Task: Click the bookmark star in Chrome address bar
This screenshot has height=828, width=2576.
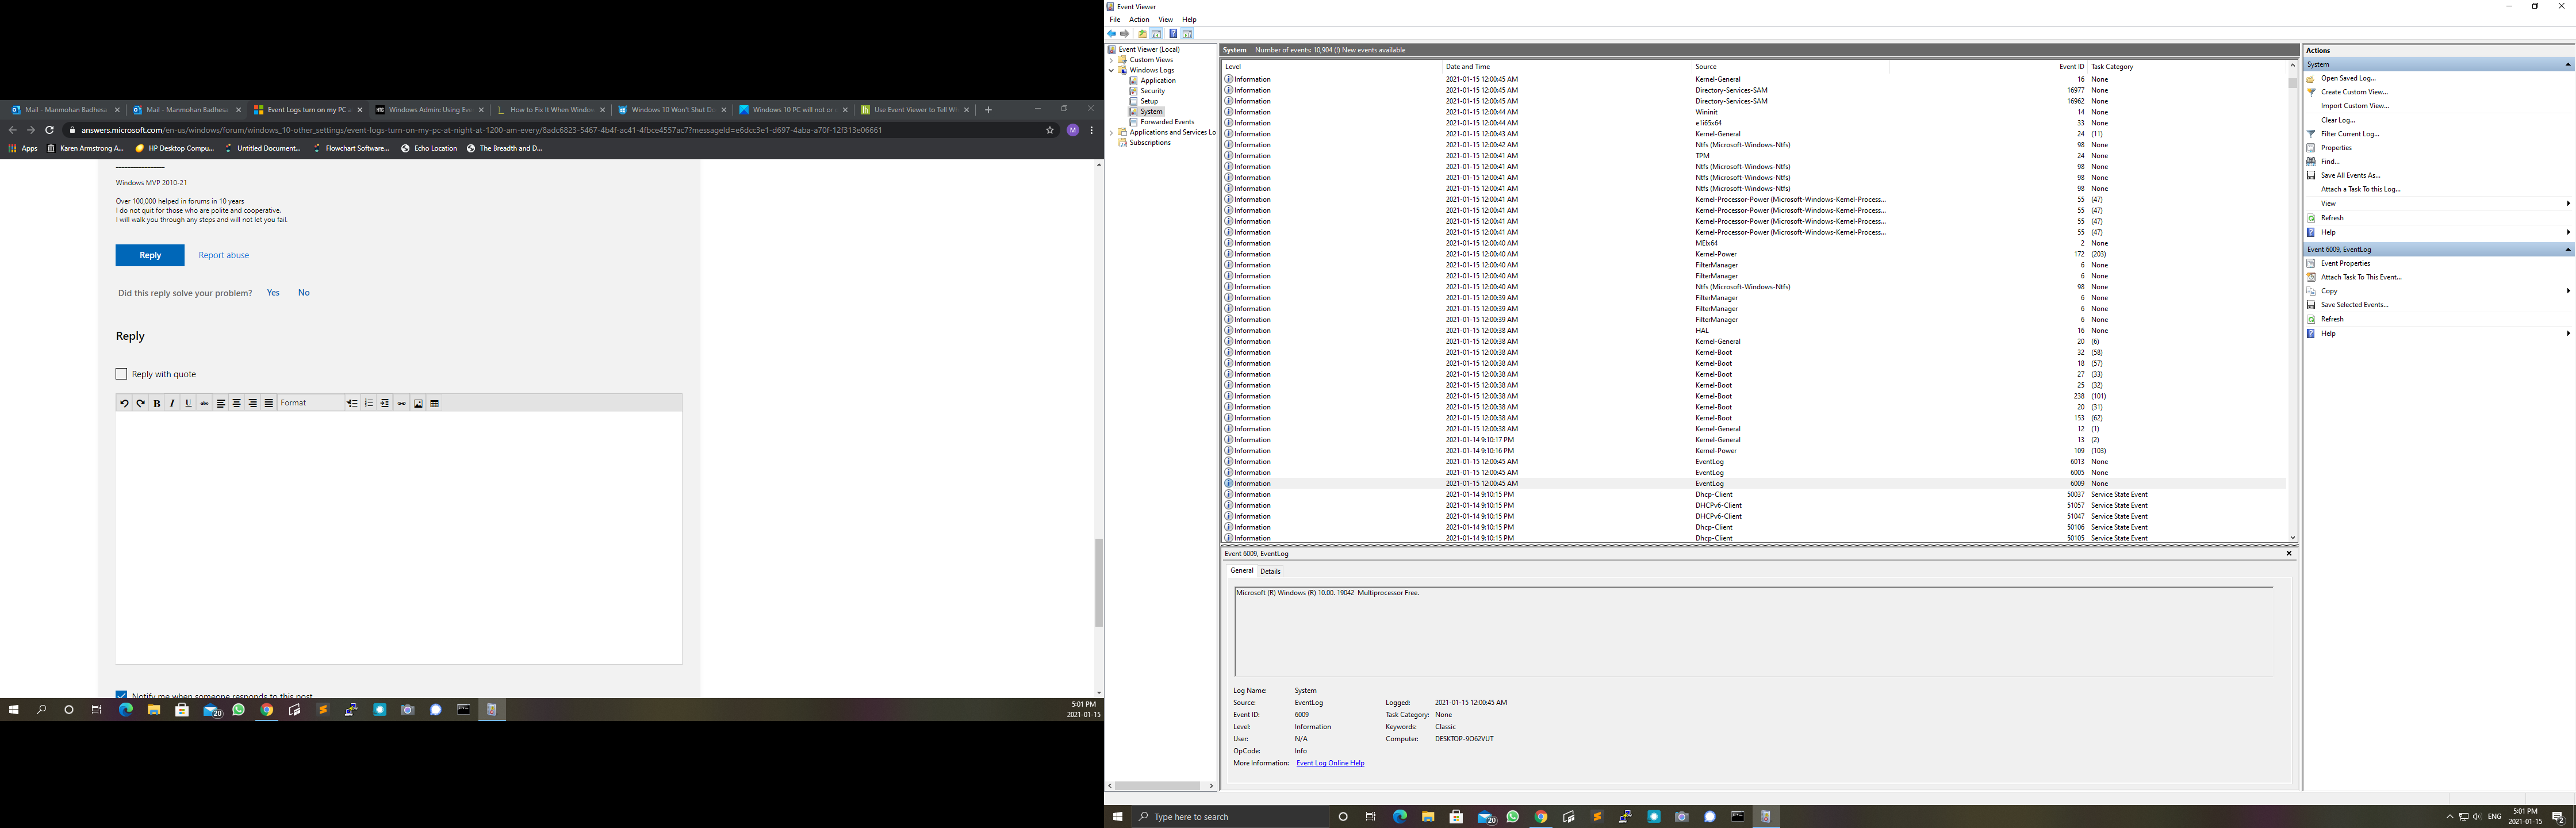Action: 1050,130
